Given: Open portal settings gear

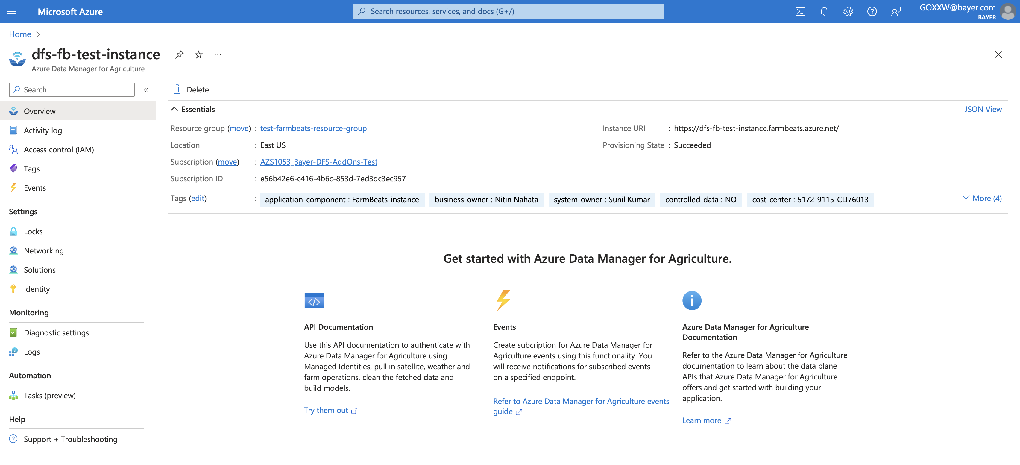Looking at the screenshot, I should click(x=848, y=11).
